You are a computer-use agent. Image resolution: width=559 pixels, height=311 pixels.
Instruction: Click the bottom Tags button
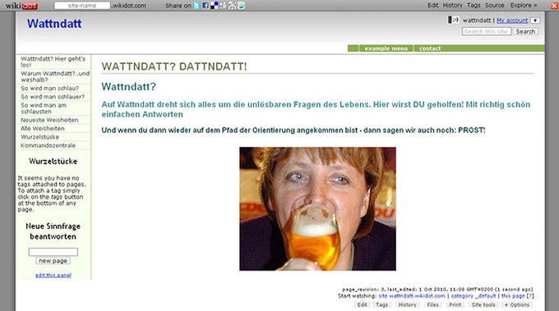click(x=381, y=305)
